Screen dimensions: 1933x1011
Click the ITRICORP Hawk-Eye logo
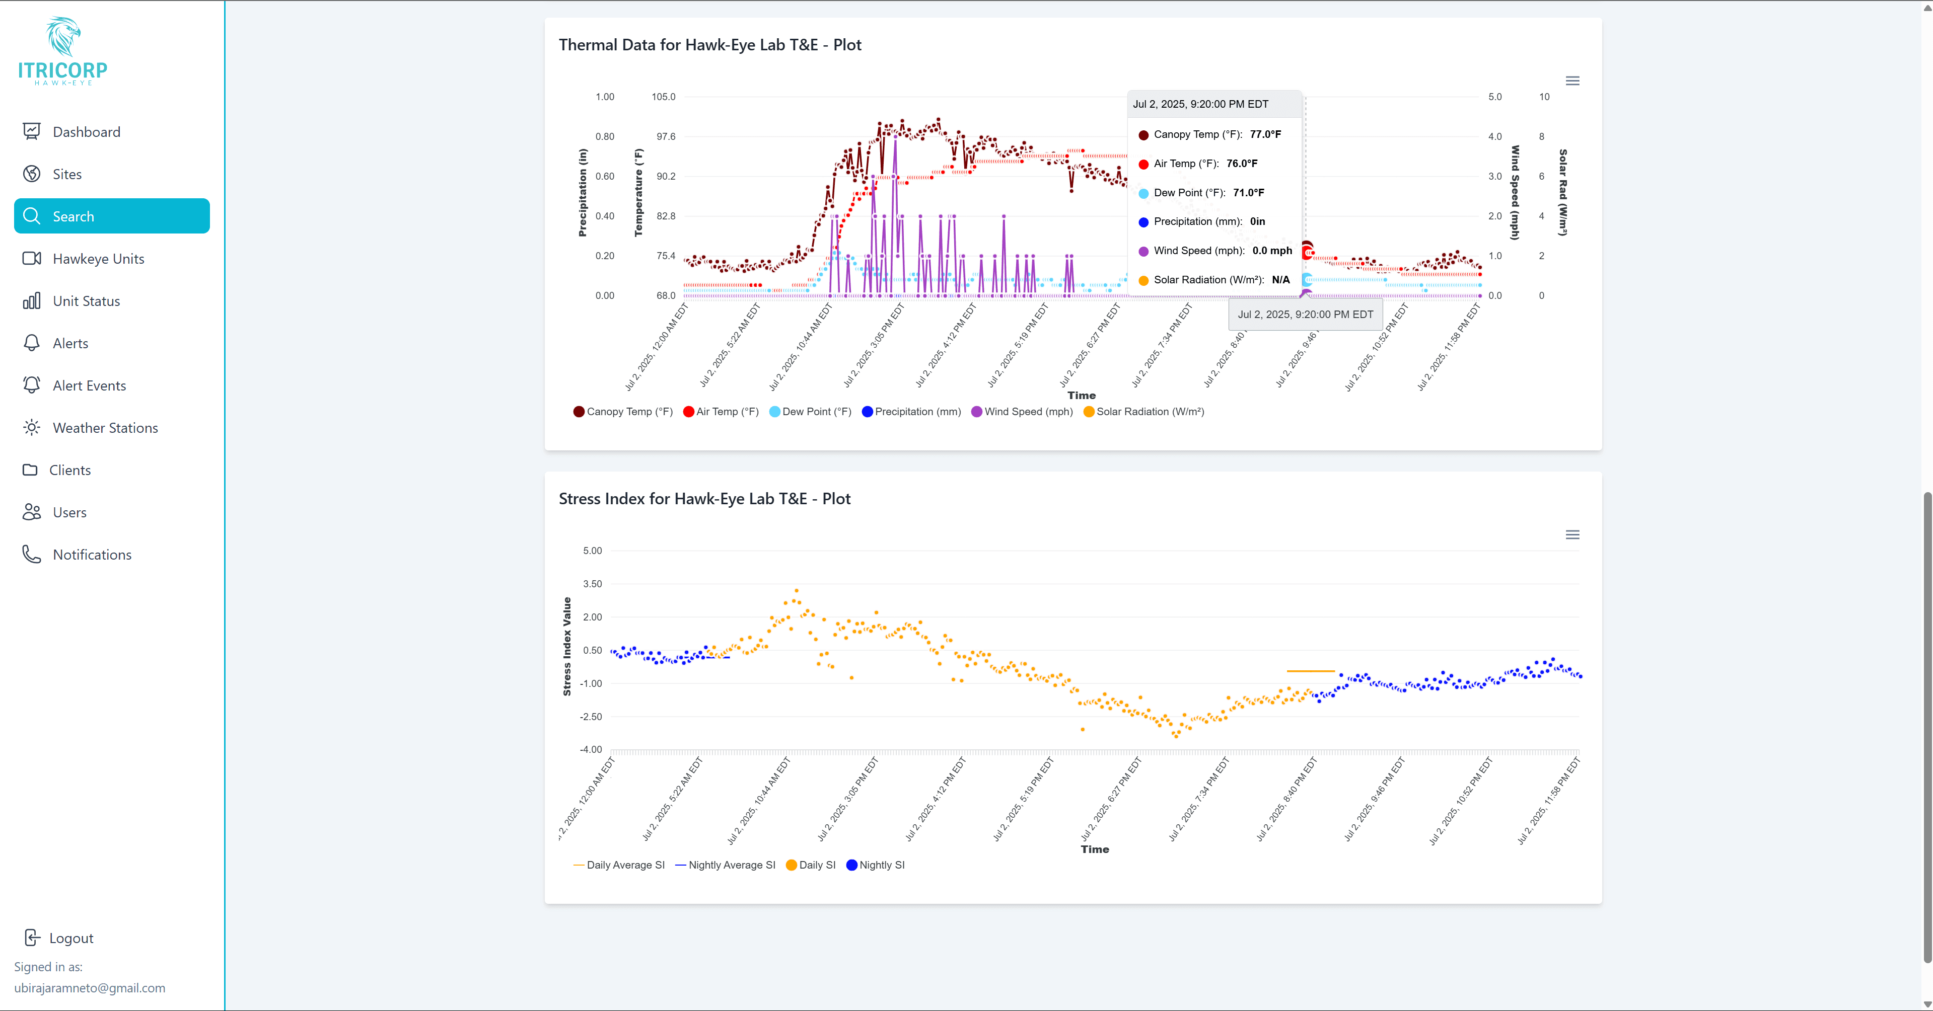click(63, 51)
